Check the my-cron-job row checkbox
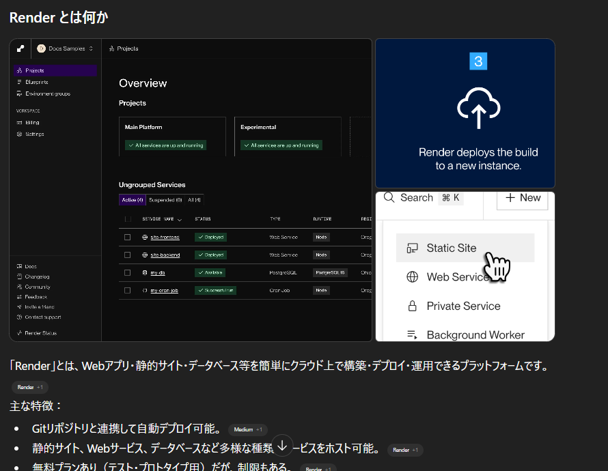This screenshot has width=608, height=471. point(127,291)
